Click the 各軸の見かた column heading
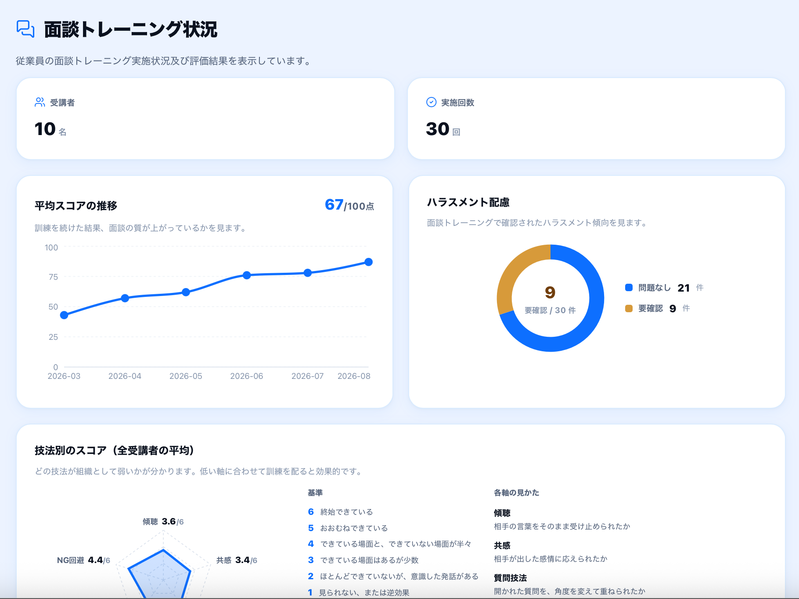Image resolution: width=799 pixels, height=599 pixels. point(517,492)
